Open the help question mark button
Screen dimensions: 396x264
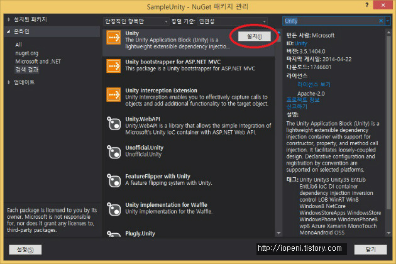click(x=366, y=5)
